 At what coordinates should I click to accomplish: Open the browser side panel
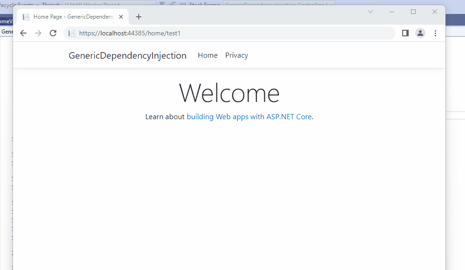click(x=405, y=33)
